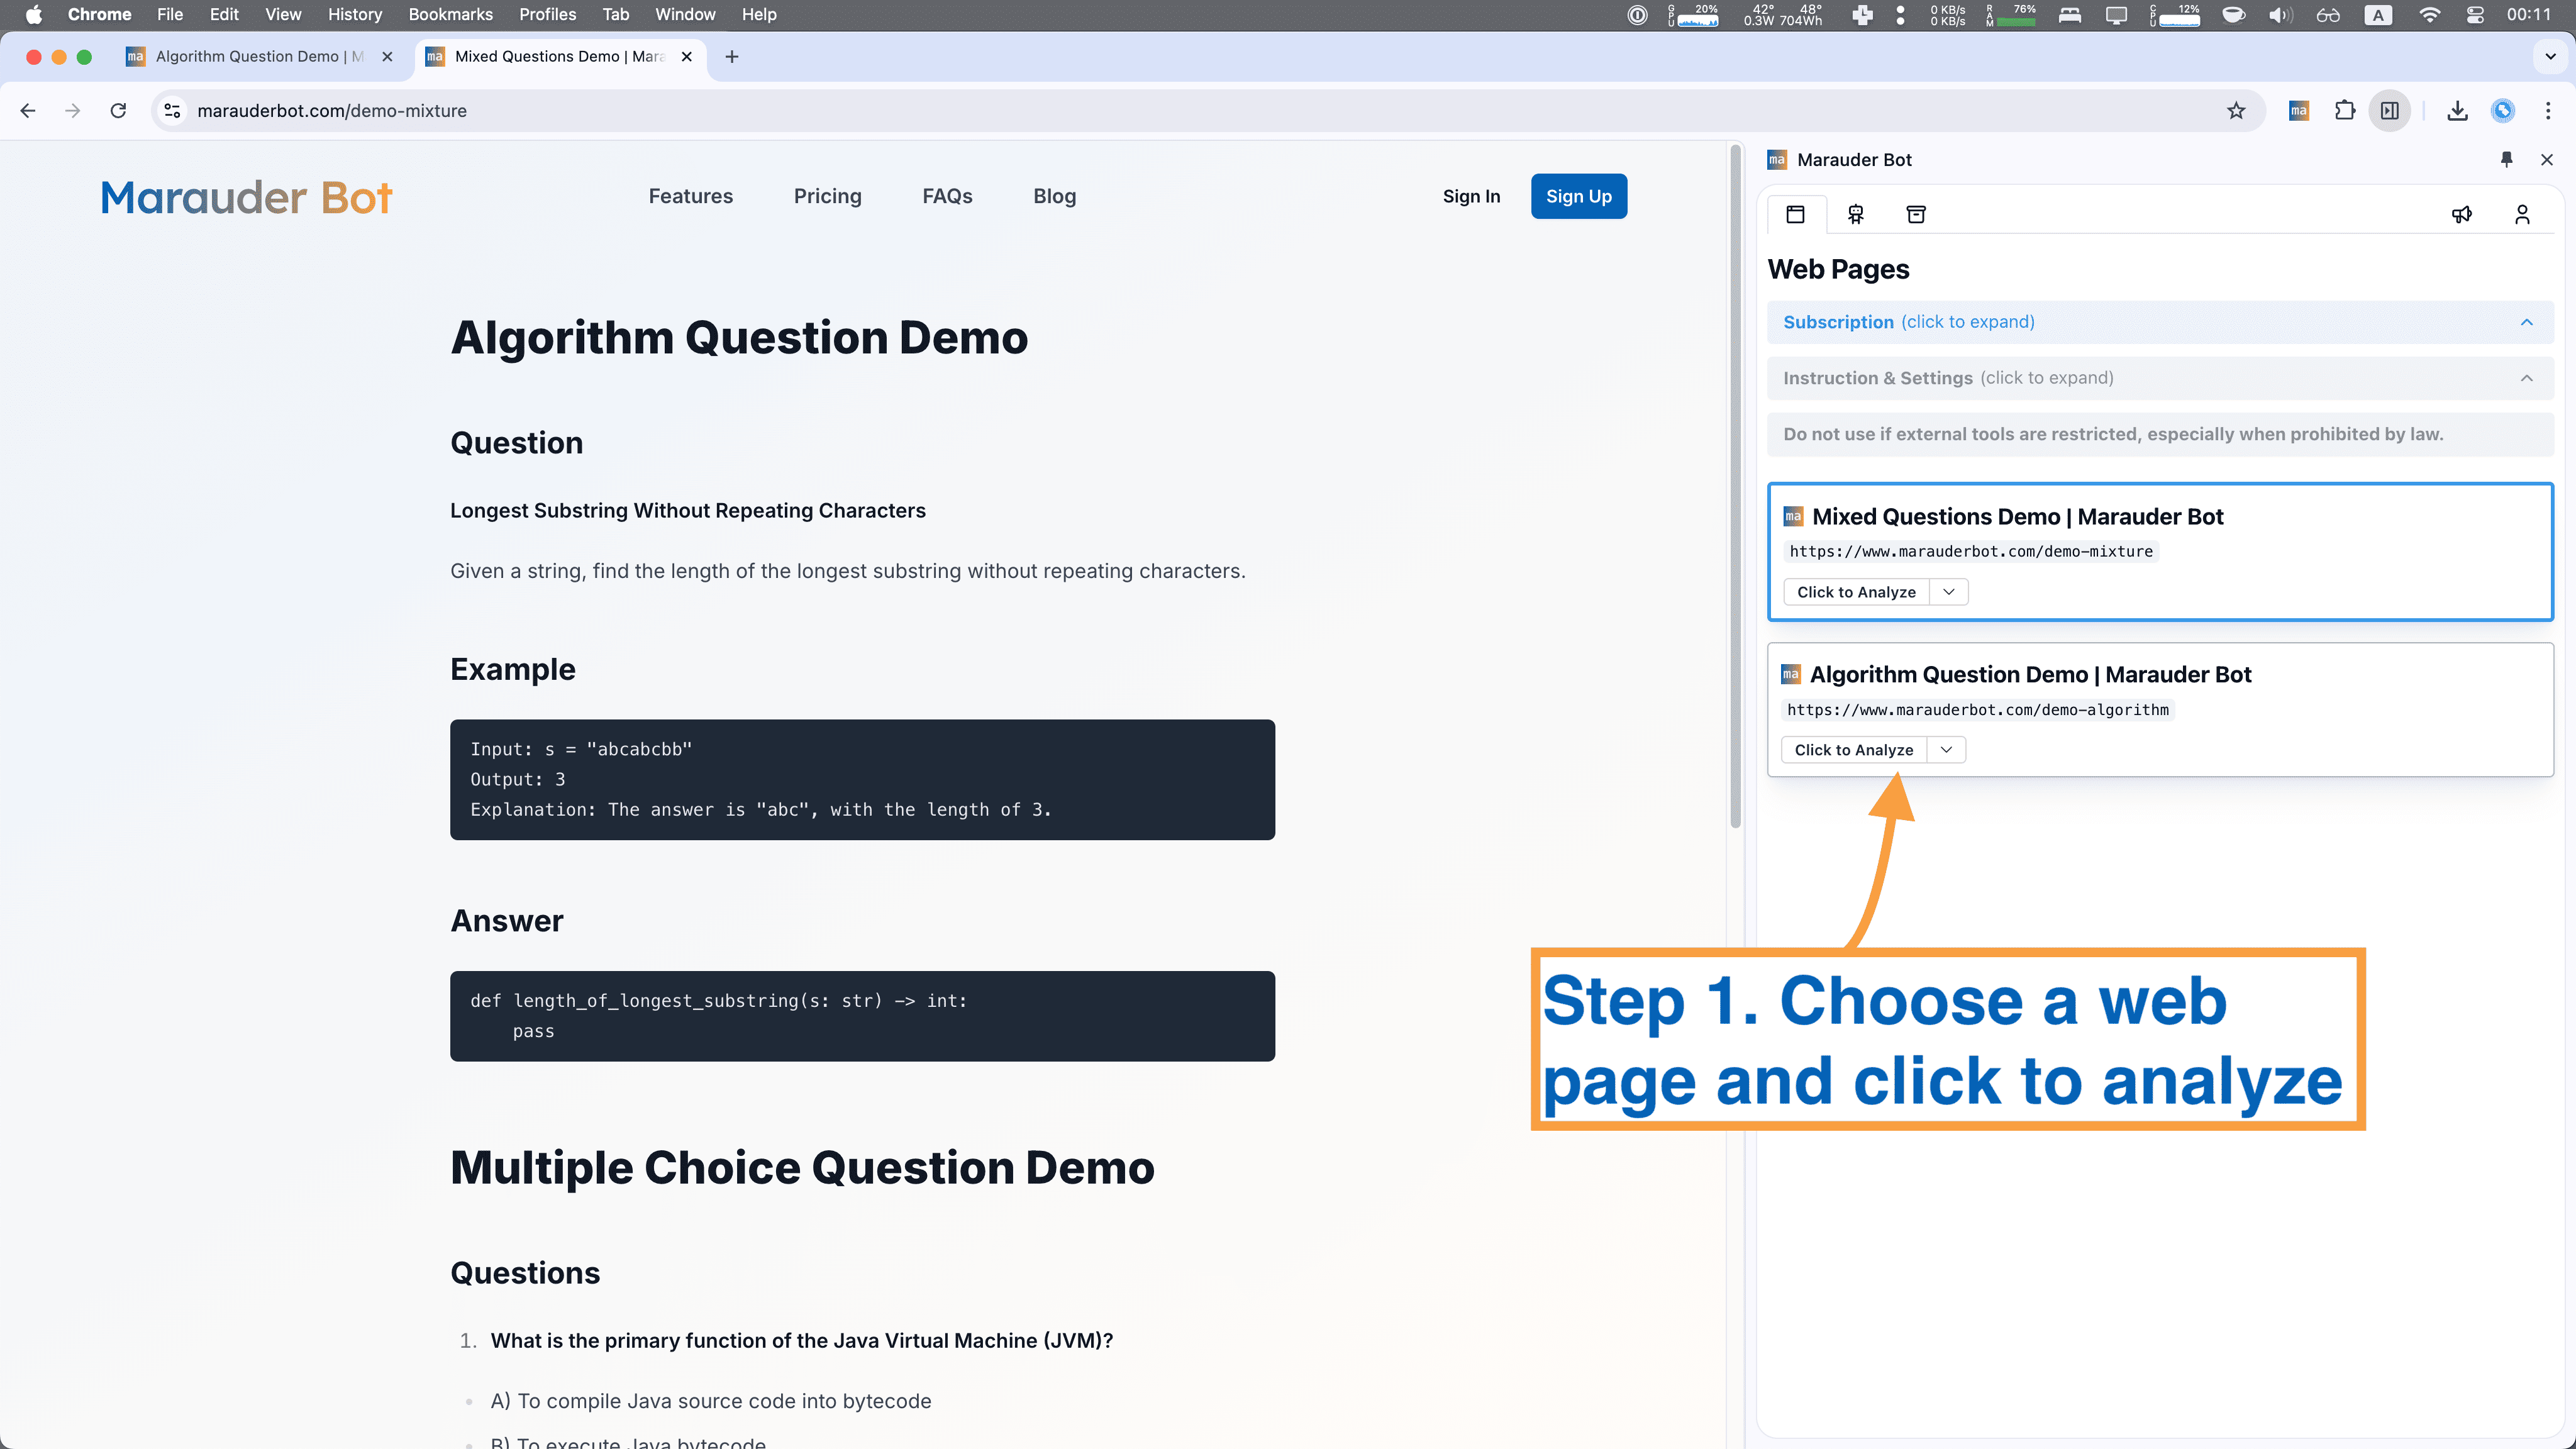This screenshot has height=1449, width=2576.
Task: Click the https://www.marauderbot.com/demo-algorithm URL chip
Action: point(1978,709)
